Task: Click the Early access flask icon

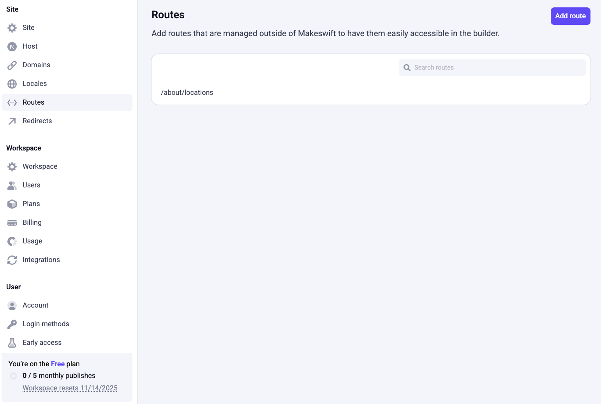Action: coord(12,343)
